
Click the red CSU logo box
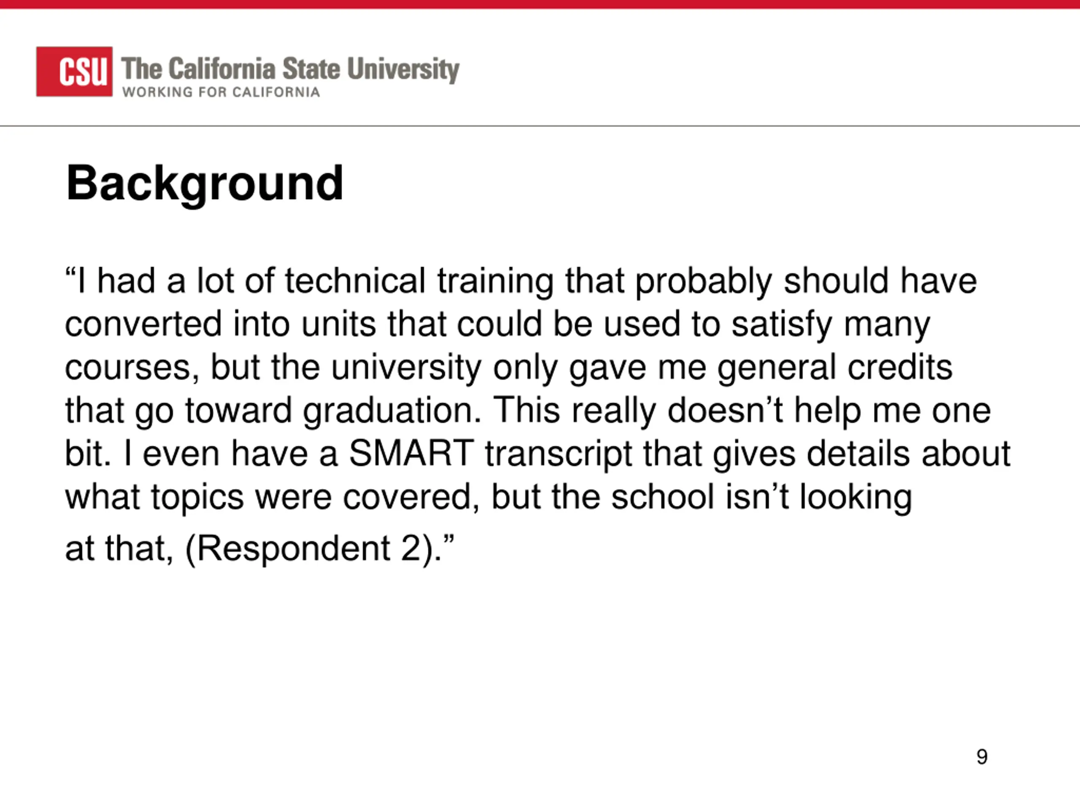(74, 72)
